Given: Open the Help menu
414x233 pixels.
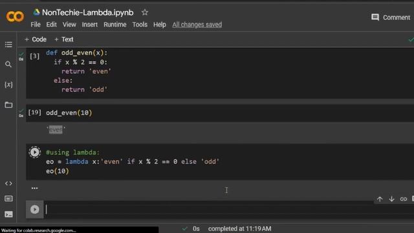Looking at the screenshot, I should tap(160, 25).
